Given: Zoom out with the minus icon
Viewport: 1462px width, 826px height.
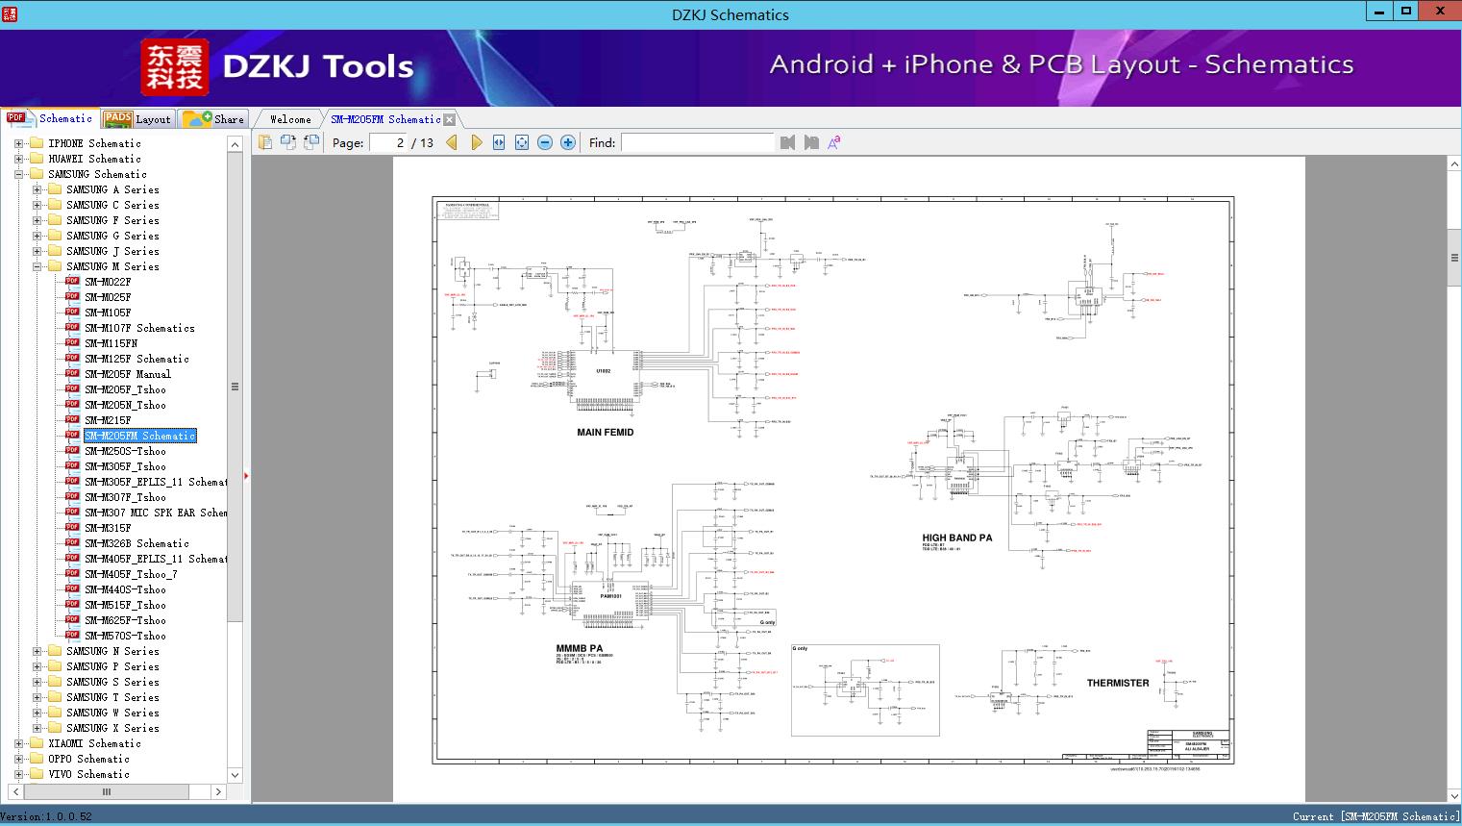Looking at the screenshot, I should pos(545,142).
